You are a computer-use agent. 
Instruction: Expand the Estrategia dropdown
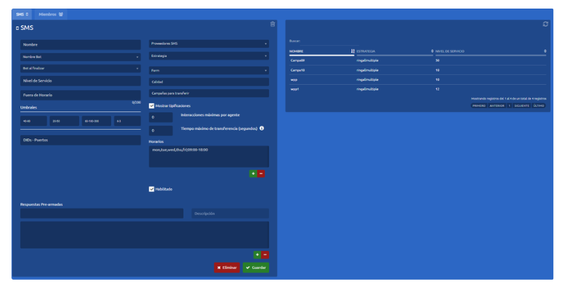tap(208, 56)
